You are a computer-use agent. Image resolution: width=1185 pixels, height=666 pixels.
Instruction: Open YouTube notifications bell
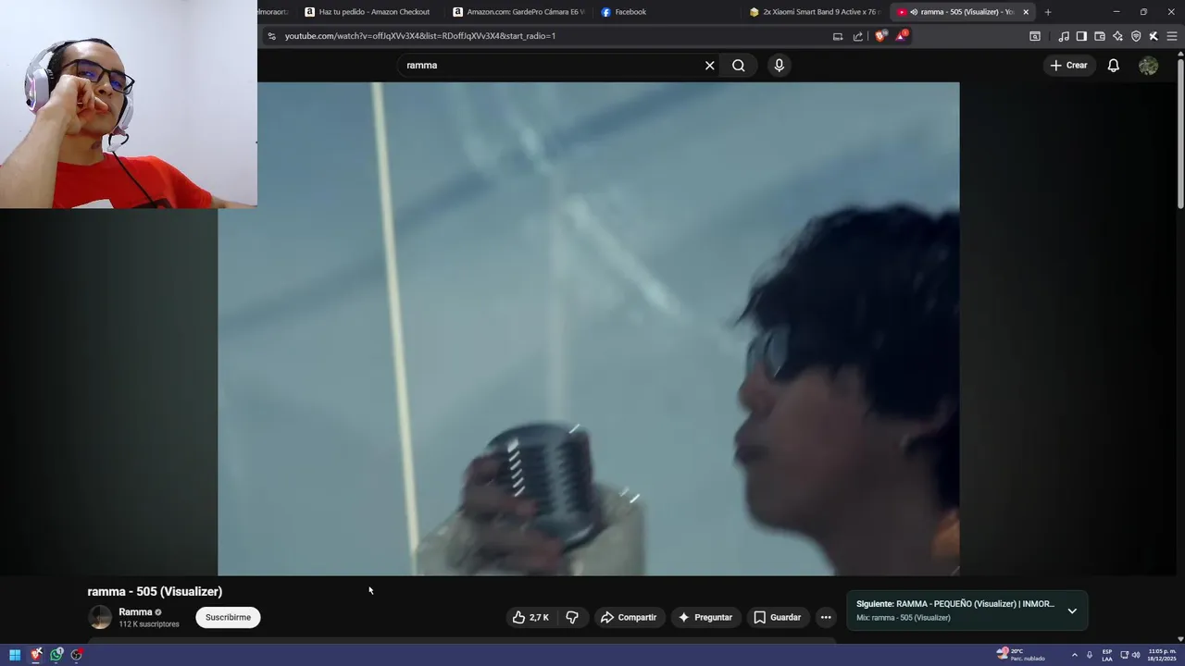[x=1114, y=66]
